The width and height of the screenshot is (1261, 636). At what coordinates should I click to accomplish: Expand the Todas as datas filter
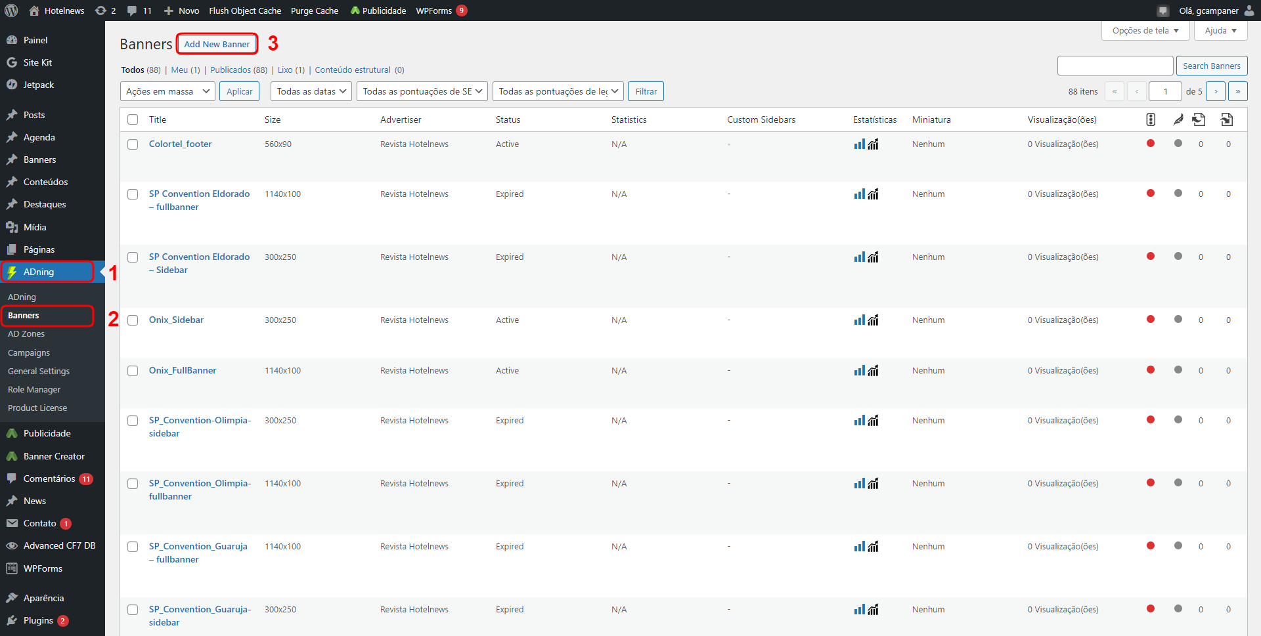(x=311, y=91)
